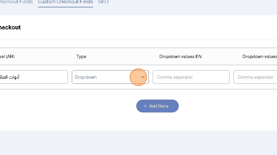The width and height of the screenshot is (277, 155).
Task: Click the Checkout section heading
Action: coord(10,27)
